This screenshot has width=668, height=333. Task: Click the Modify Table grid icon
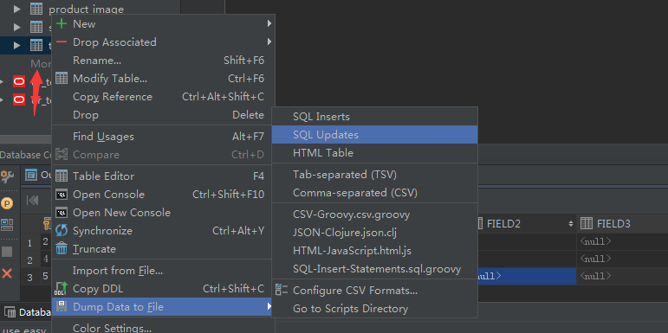point(62,78)
